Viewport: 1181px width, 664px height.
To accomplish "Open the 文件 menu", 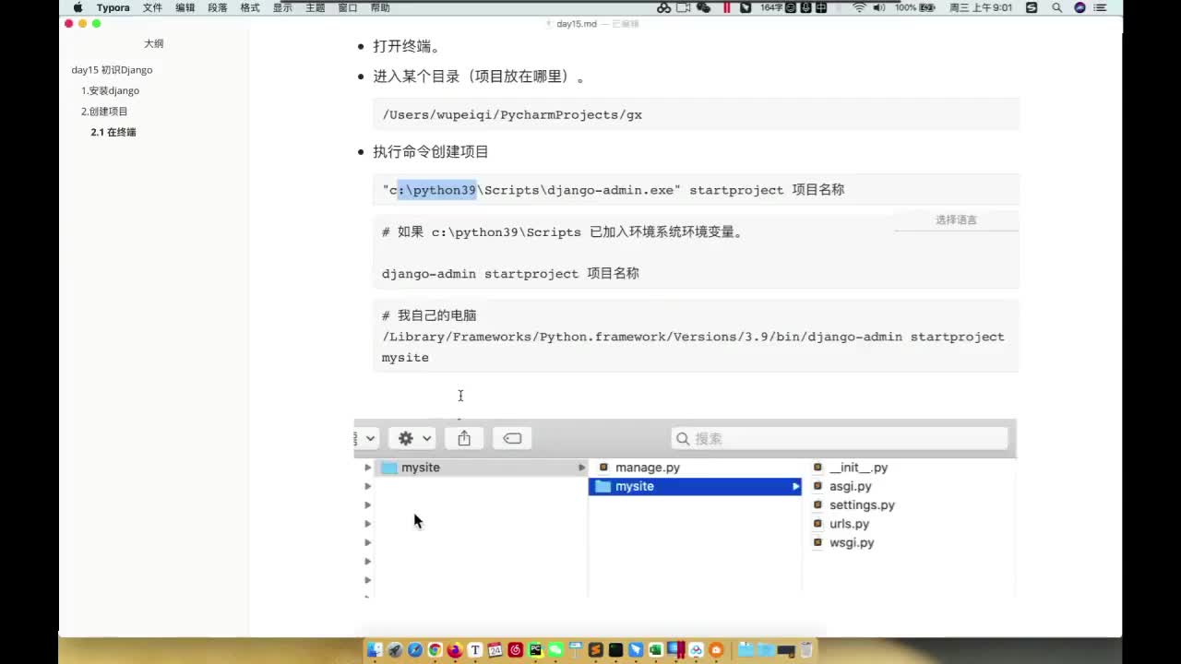I will click(152, 7).
